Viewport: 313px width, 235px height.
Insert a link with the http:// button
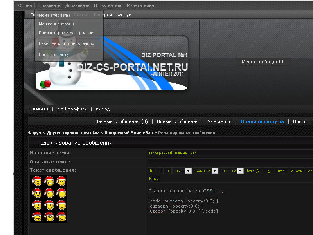[x=253, y=171]
